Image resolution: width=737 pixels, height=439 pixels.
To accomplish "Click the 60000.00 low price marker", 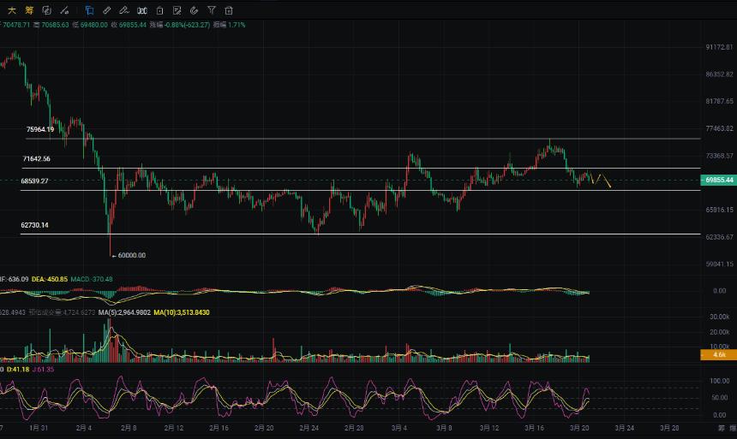I will click(x=129, y=255).
